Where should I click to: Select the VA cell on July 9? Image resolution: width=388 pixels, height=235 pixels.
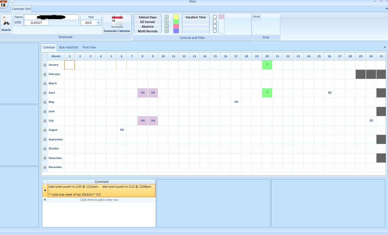[x=153, y=121]
